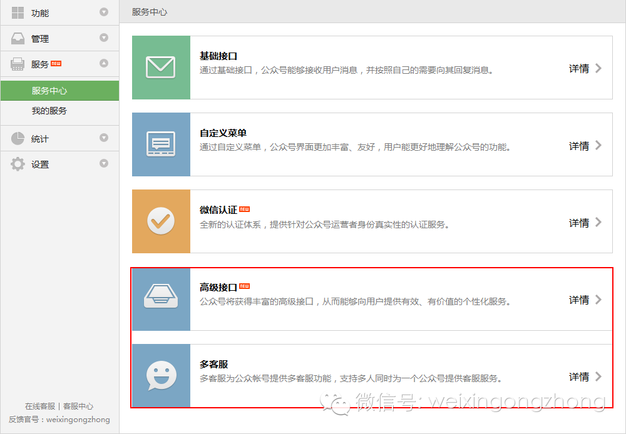Click the 服务中心 page header title

coord(150,12)
